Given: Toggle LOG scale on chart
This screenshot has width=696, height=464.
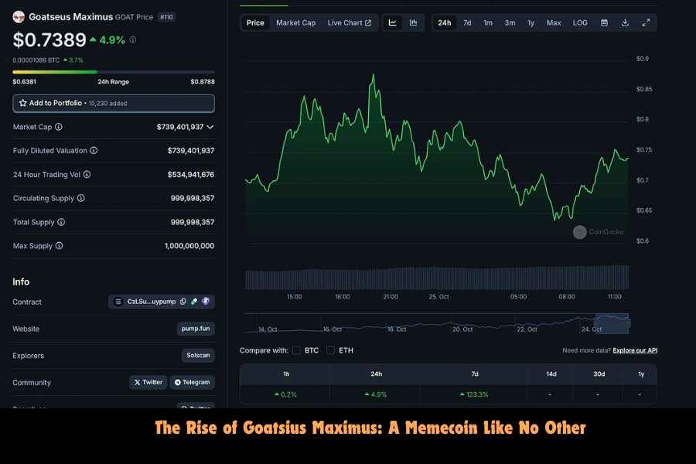Looking at the screenshot, I should tap(580, 22).
